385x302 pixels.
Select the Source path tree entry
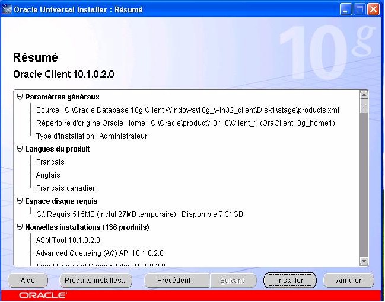(x=187, y=110)
